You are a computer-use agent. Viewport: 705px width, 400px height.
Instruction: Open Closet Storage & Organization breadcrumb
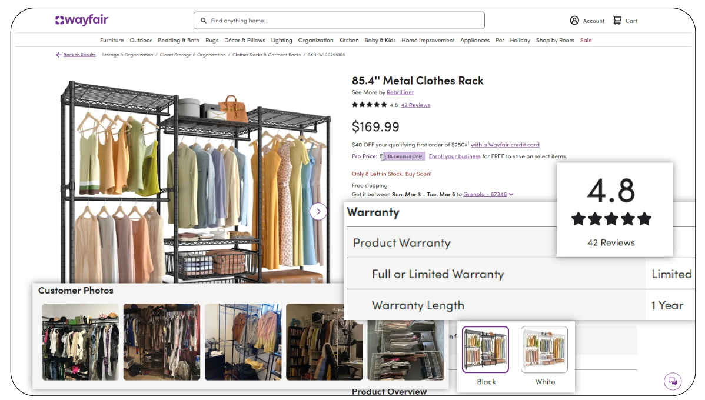point(192,55)
